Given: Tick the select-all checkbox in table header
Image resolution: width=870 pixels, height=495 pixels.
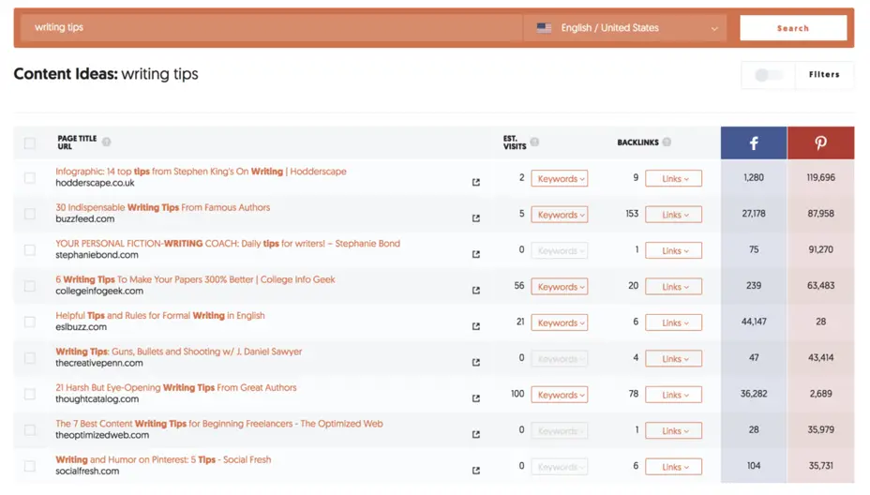Looking at the screenshot, I should coord(30,143).
